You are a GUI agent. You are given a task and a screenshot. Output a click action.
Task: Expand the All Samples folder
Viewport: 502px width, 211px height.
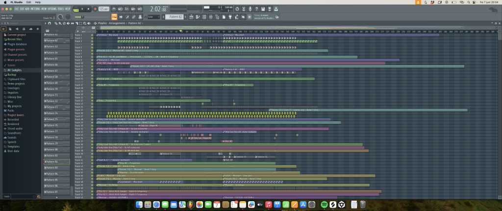click(15, 70)
